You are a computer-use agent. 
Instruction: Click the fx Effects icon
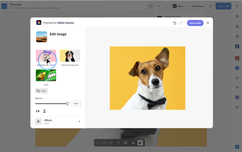pyautogui.click(x=38, y=121)
